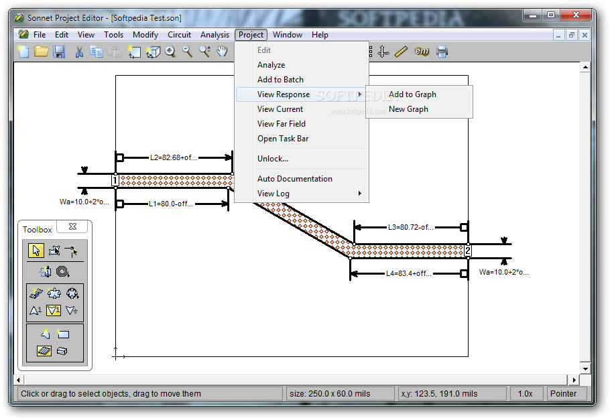Click the New project toolbar icon
The width and height of the screenshot is (610, 420).
pos(23,52)
